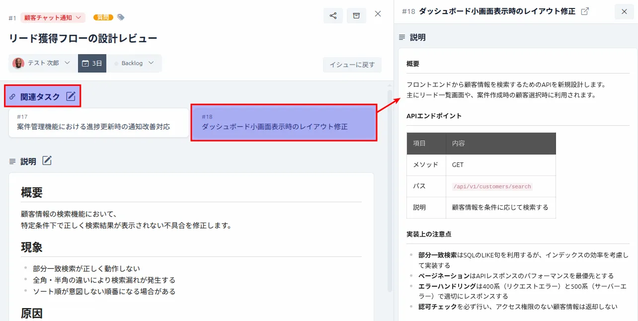
Task: Select the highlighted #18 related task card
Action: click(284, 122)
